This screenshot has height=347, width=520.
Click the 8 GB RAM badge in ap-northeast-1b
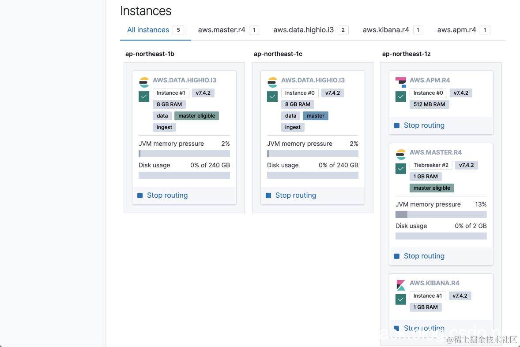169,104
